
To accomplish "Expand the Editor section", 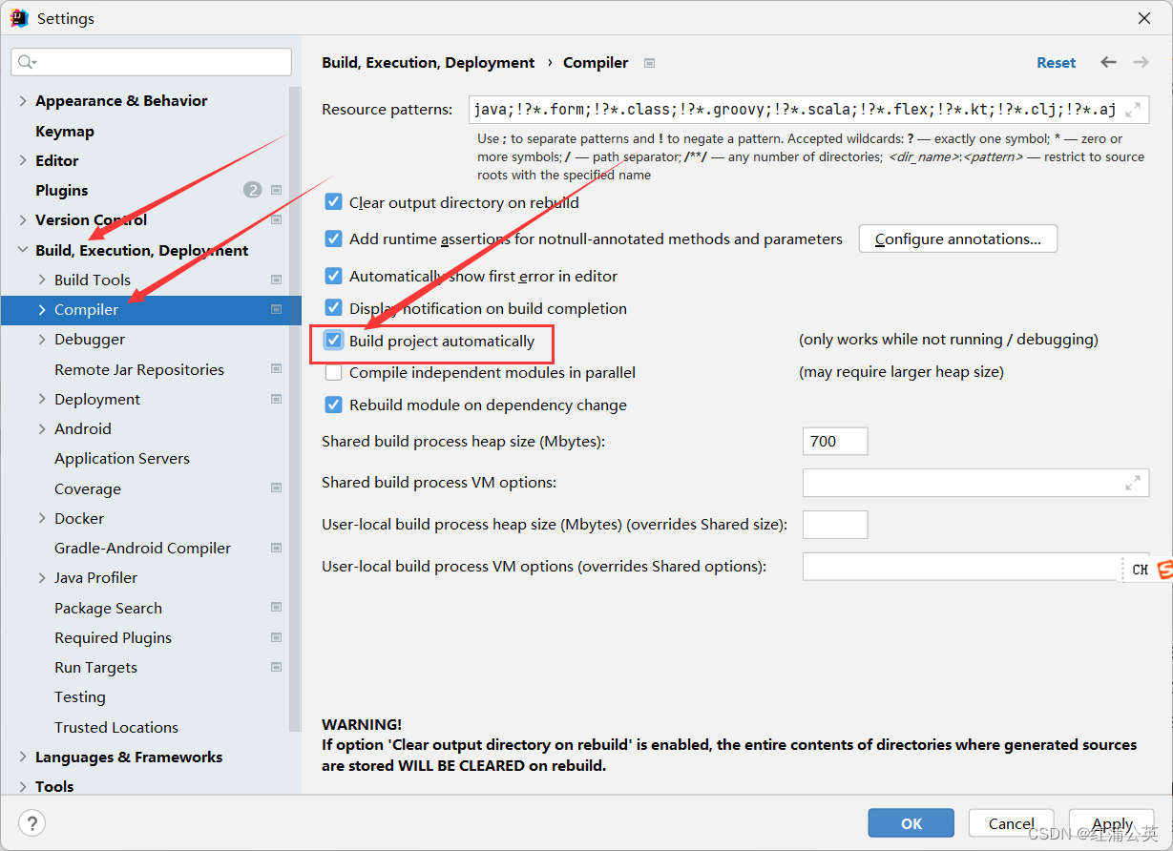I will [23, 160].
